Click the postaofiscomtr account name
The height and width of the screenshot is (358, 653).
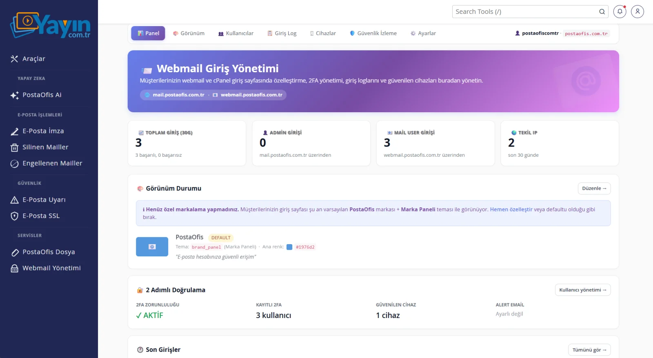(x=540, y=33)
